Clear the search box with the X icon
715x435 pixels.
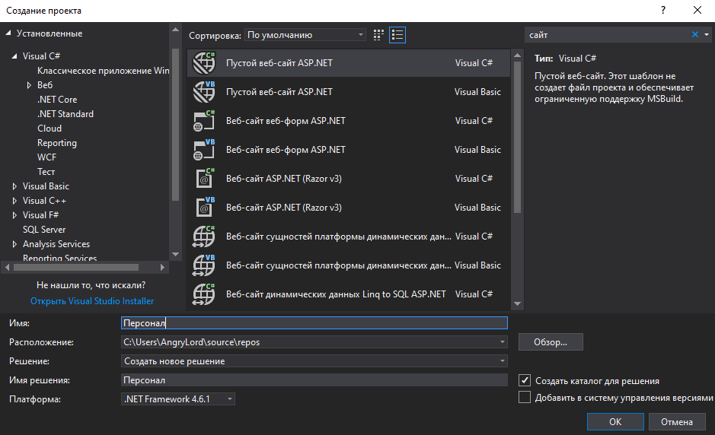[x=695, y=35]
